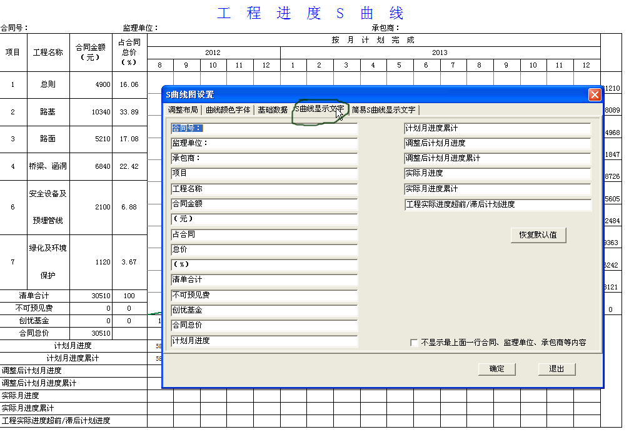The image size is (629, 432).
Task: Select the 清单合计 text field in dialog
Action: (264, 280)
